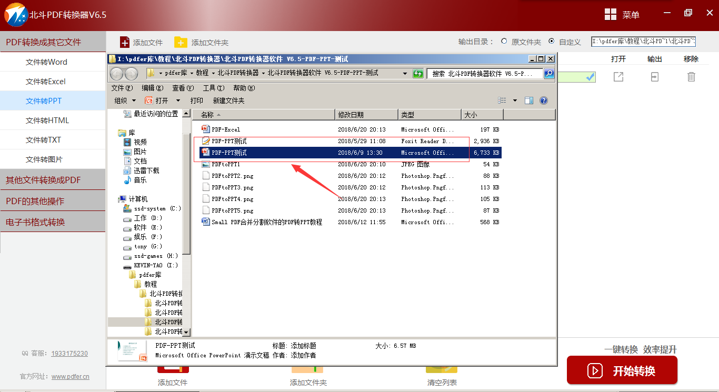Expand the 其他文件转换成PDF section
Viewport: 719px width, 392px height.
click(x=53, y=180)
